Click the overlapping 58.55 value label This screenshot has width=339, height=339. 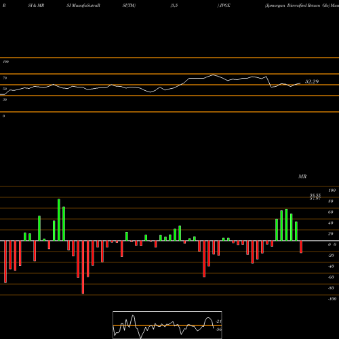315,195
